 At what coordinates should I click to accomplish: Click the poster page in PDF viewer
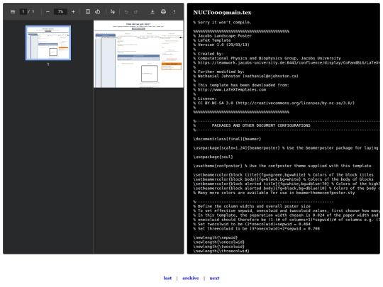point(138,54)
